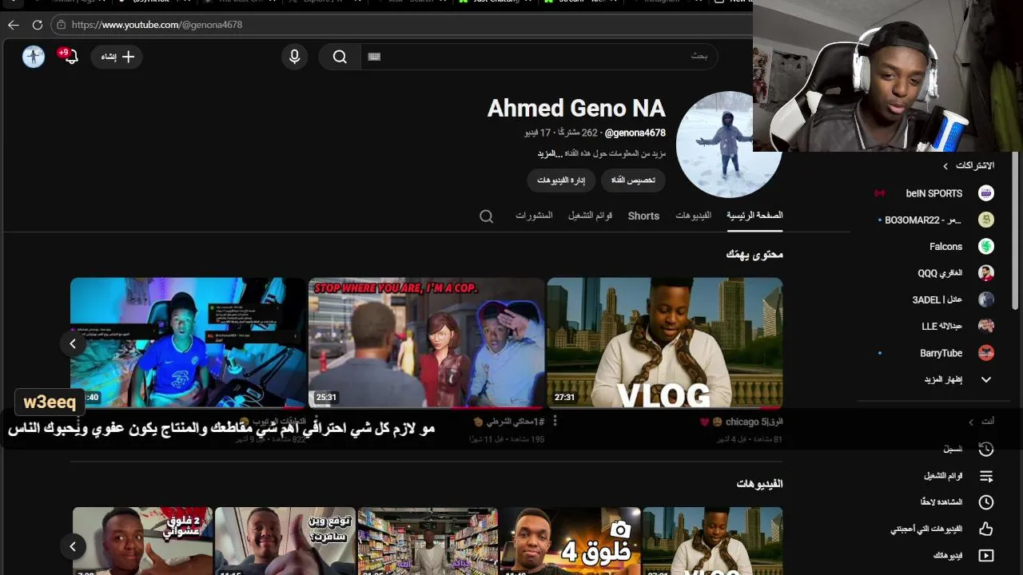The height and width of the screenshot is (575, 1023).
Task: Click the BarryTube channel avatar icon
Action: pos(986,353)
